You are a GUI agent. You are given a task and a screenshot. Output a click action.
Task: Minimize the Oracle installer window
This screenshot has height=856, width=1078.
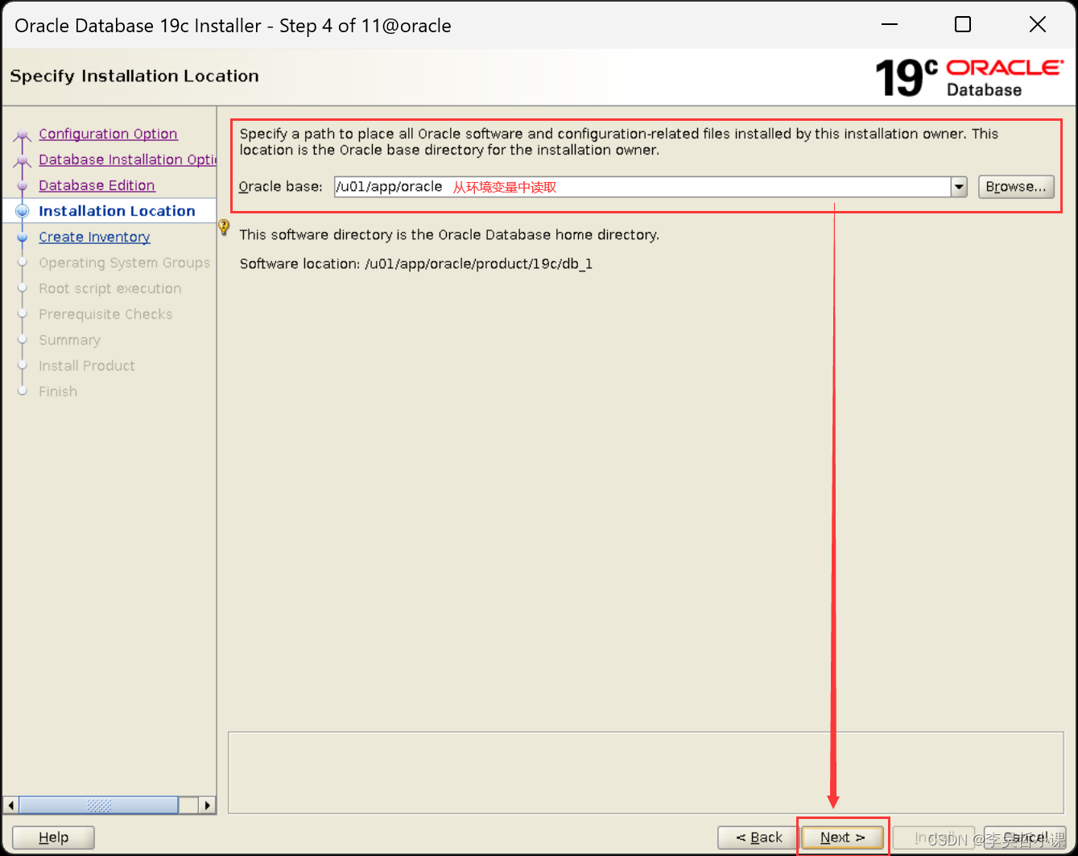click(889, 25)
